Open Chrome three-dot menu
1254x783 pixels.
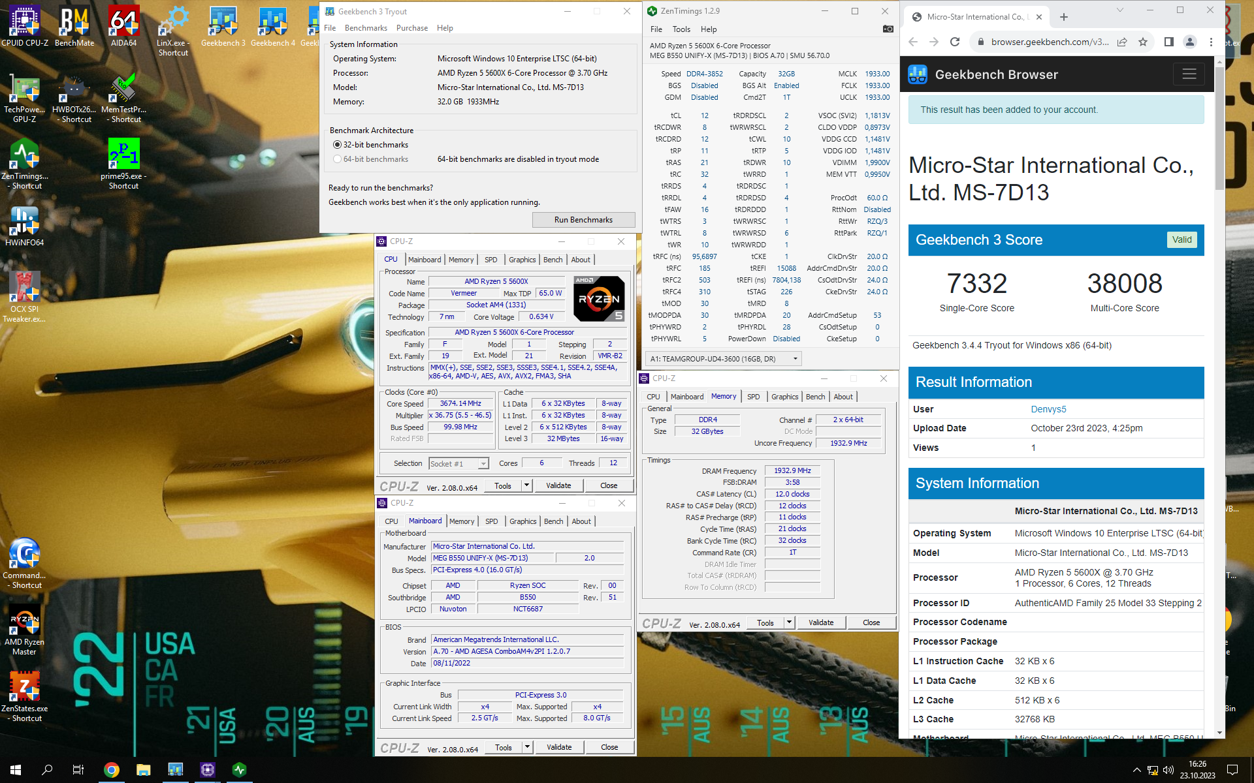click(1211, 42)
